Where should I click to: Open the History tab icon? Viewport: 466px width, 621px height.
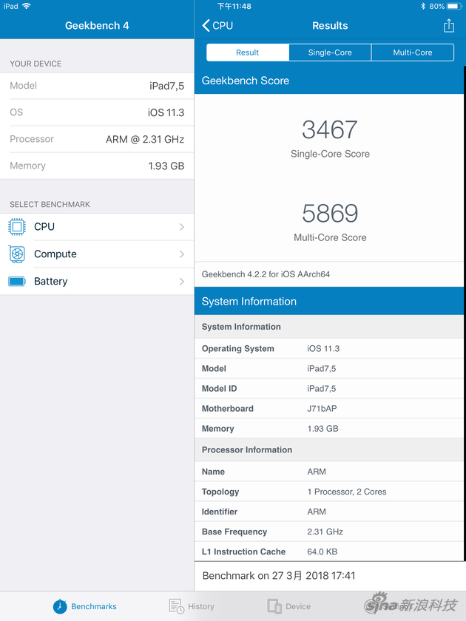[176, 606]
